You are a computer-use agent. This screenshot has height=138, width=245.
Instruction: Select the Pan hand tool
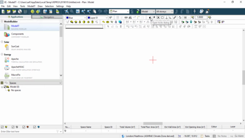[95, 11]
